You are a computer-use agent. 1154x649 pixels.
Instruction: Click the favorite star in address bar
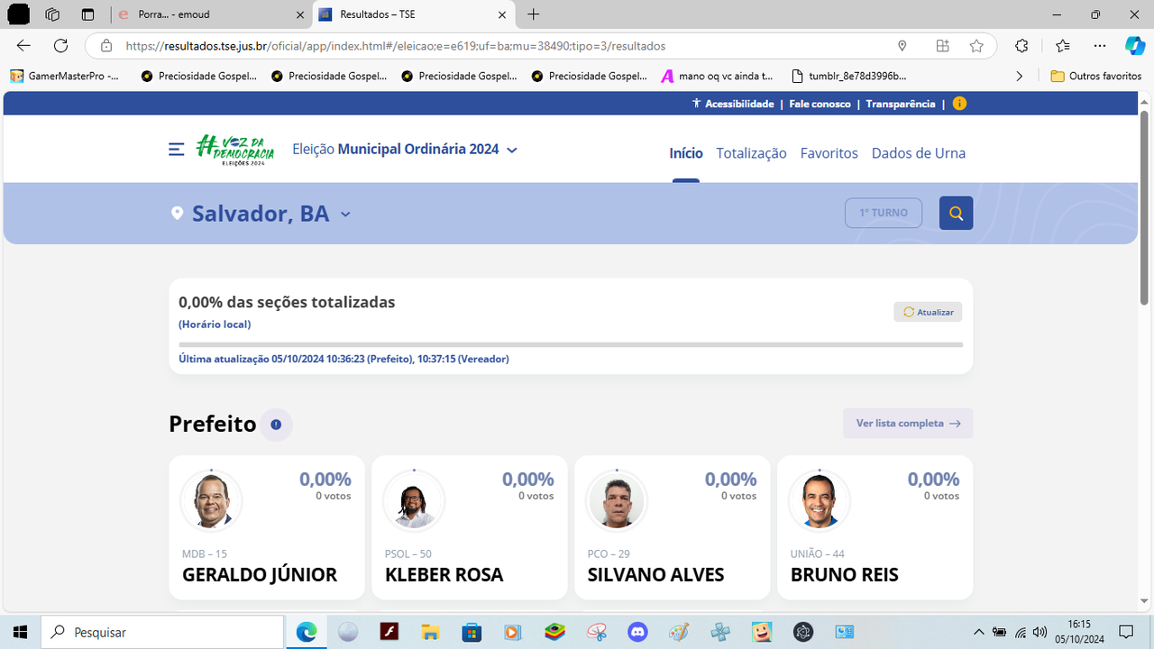pos(976,46)
